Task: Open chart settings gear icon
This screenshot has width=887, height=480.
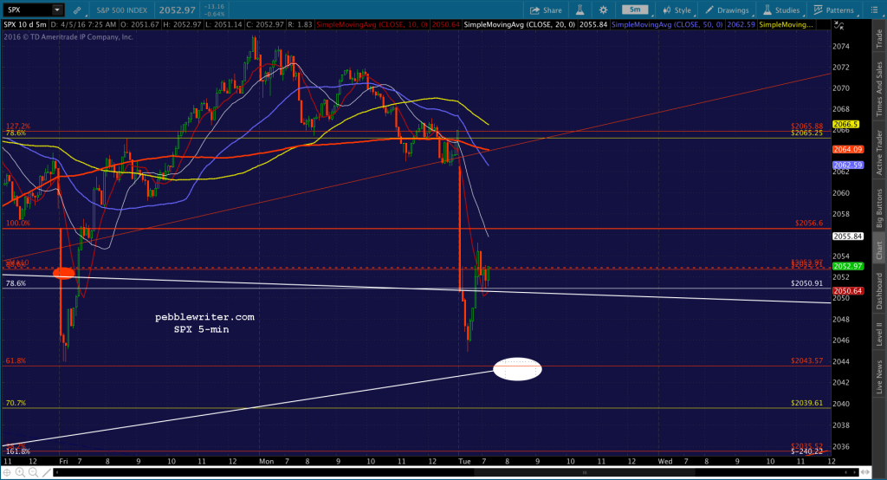Action: click(604, 10)
